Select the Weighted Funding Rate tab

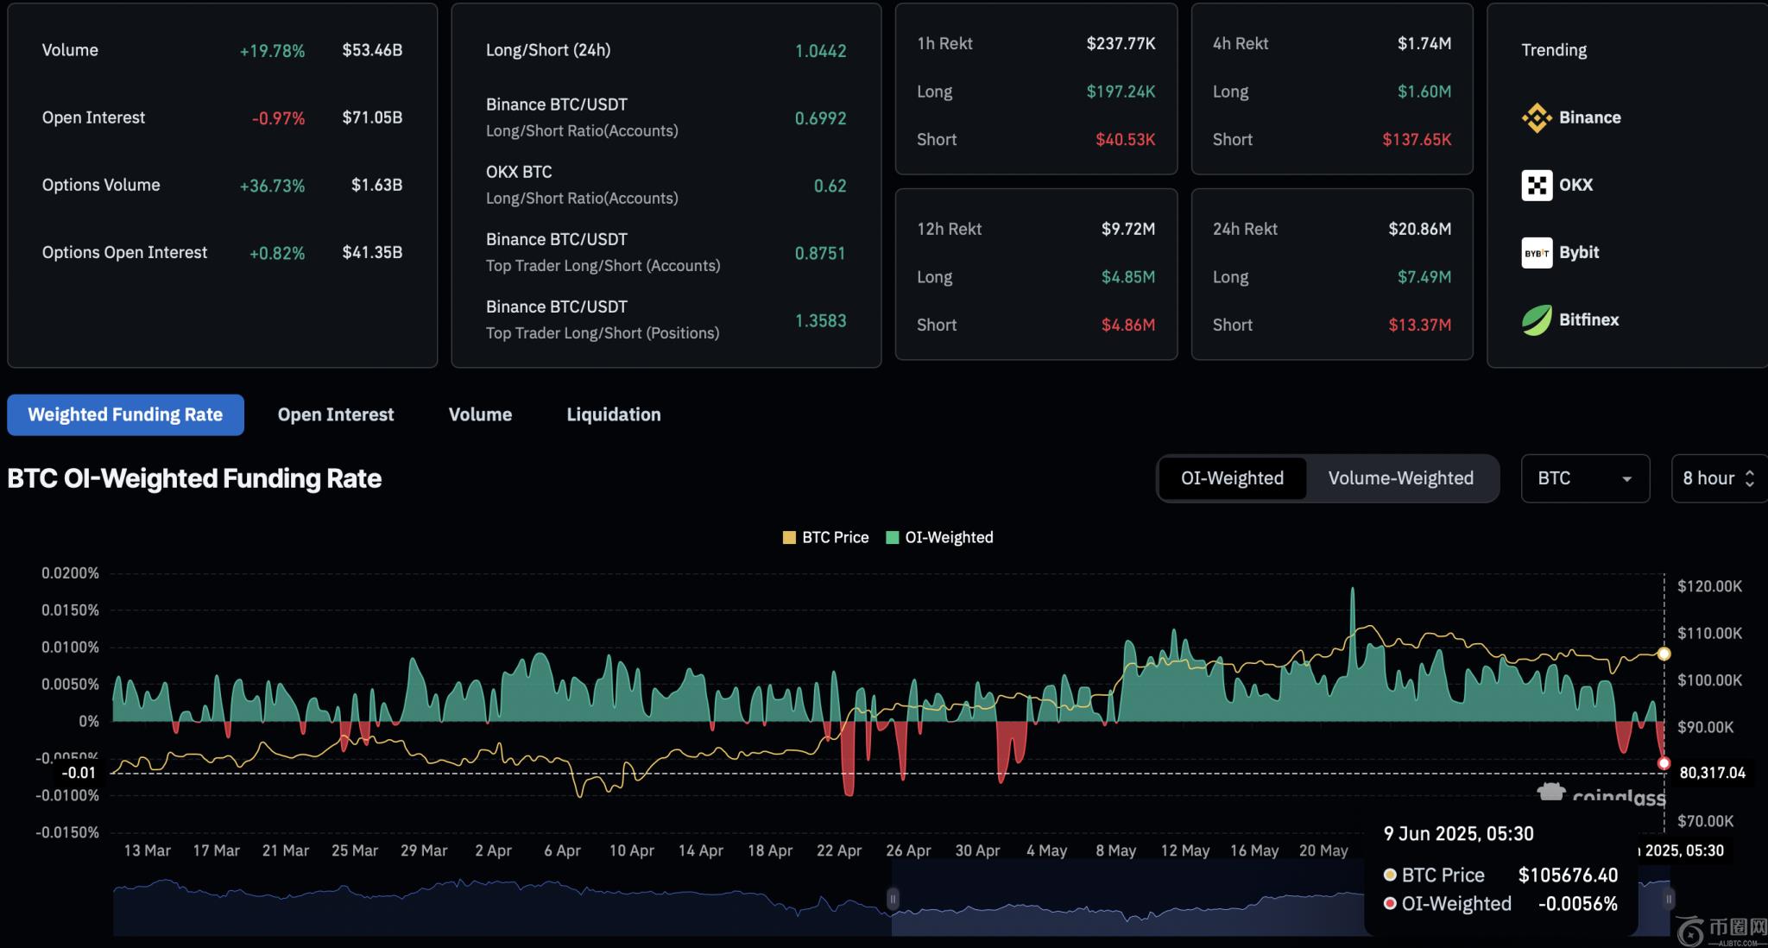tap(125, 414)
